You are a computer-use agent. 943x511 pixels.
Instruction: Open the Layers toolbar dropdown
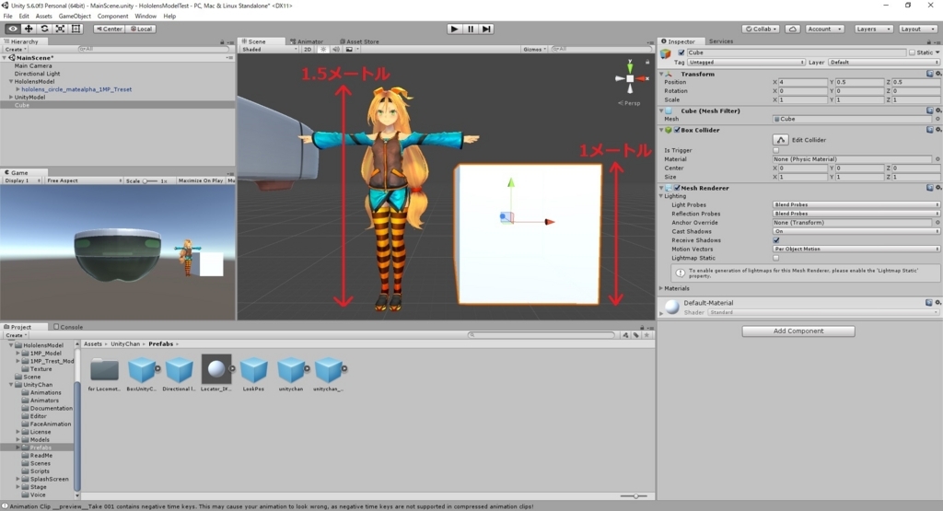(x=873, y=29)
